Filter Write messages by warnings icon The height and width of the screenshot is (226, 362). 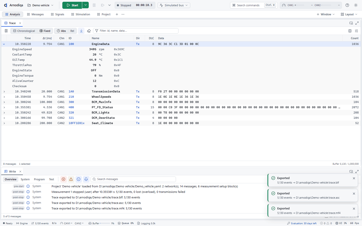pyautogui.click(x=71, y=179)
